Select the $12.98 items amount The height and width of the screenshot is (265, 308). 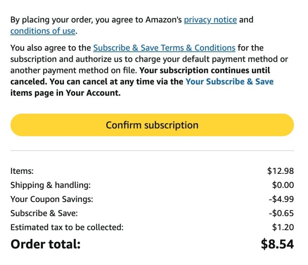[x=281, y=171]
